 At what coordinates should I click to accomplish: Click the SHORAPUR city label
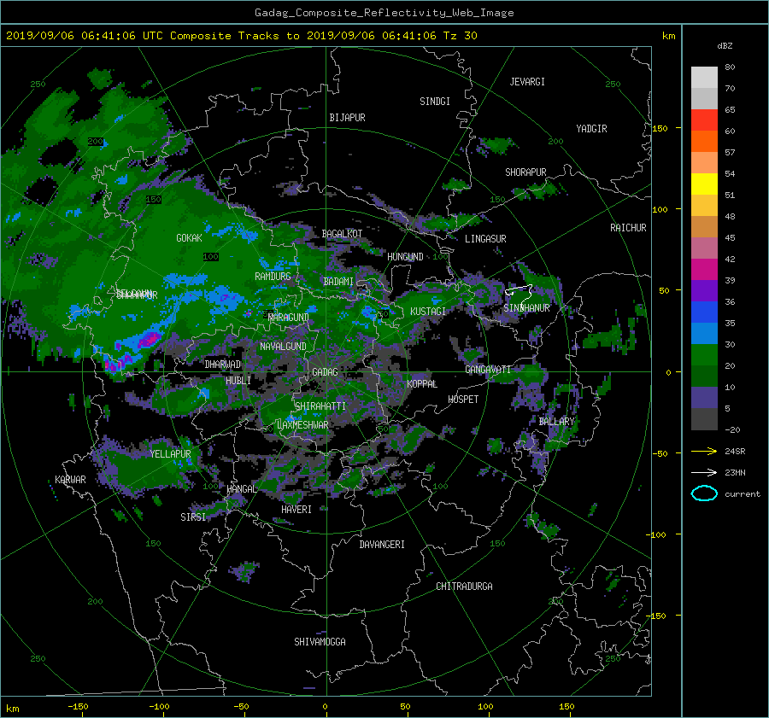pos(525,172)
